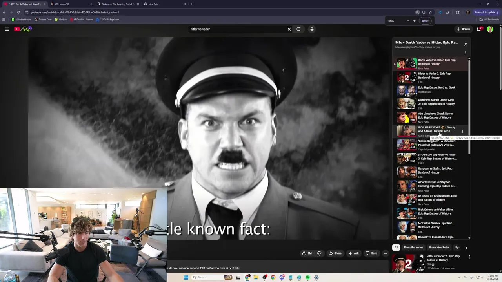Open the apps grid shortcut in bookmarks bar

[x=4, y=20]
